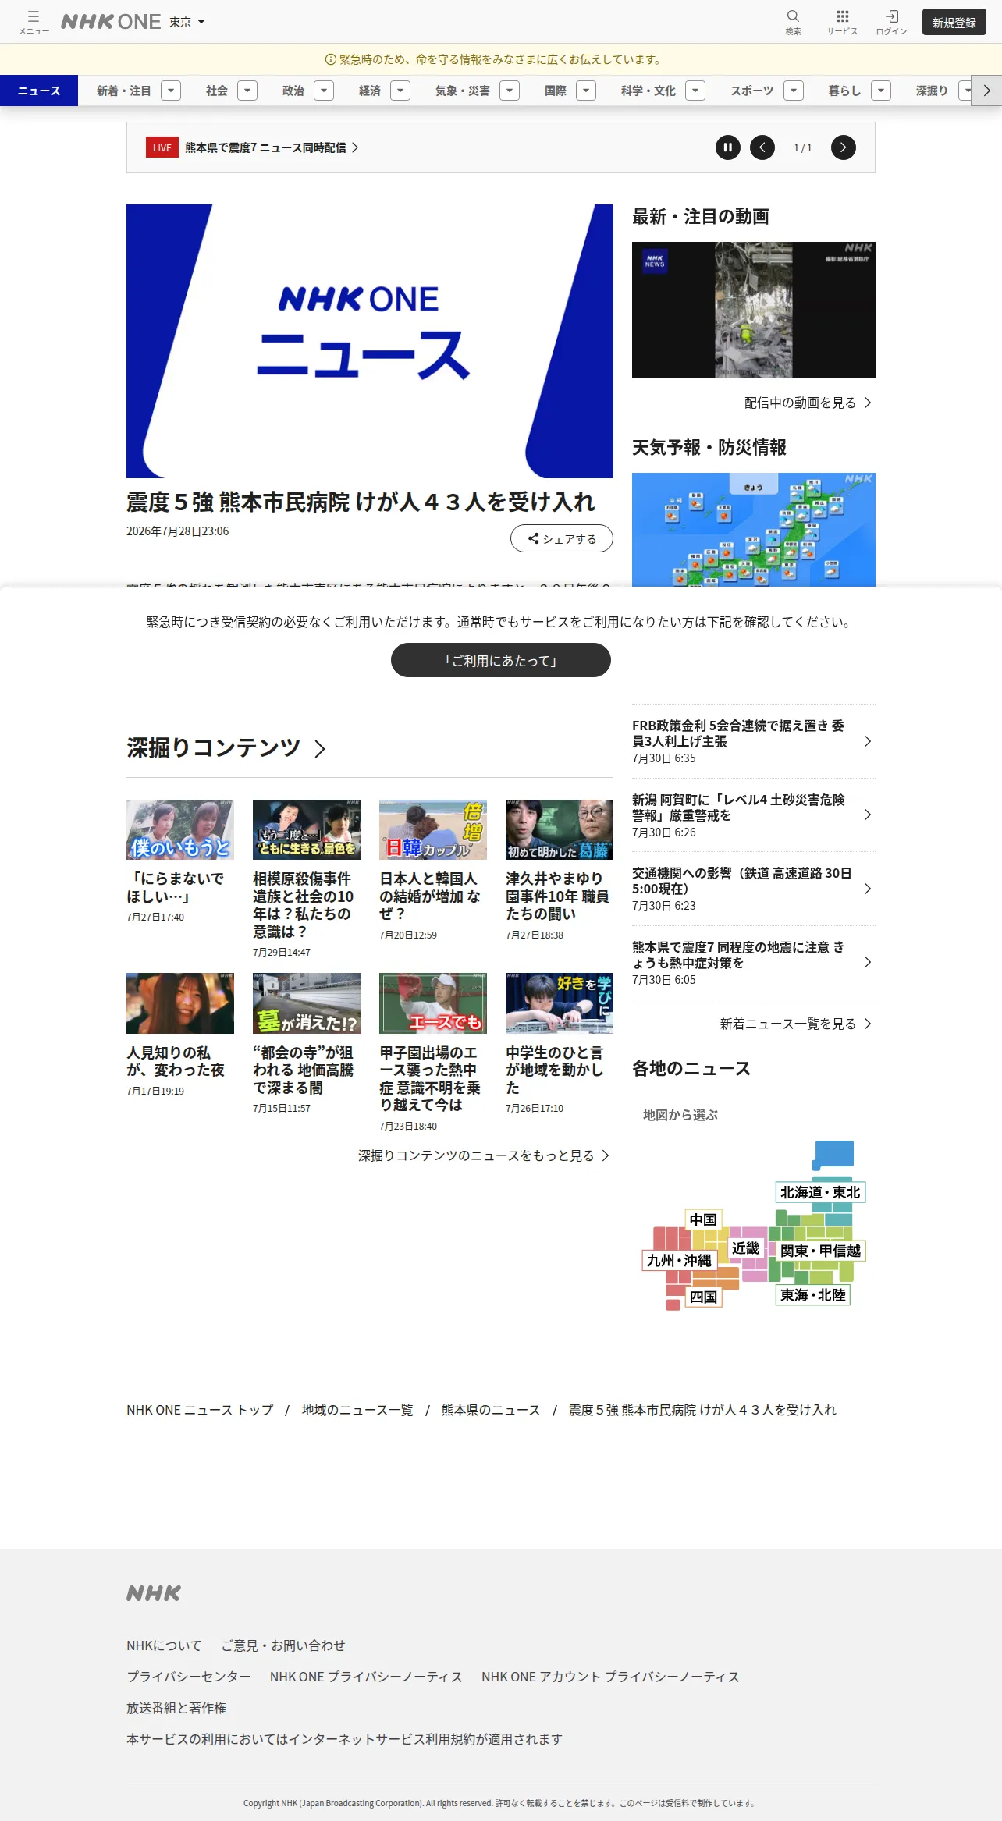1002x1821 pixels.
Task: Select 北海道・東北 on the region map
Action: click(x=820, y=1192)
